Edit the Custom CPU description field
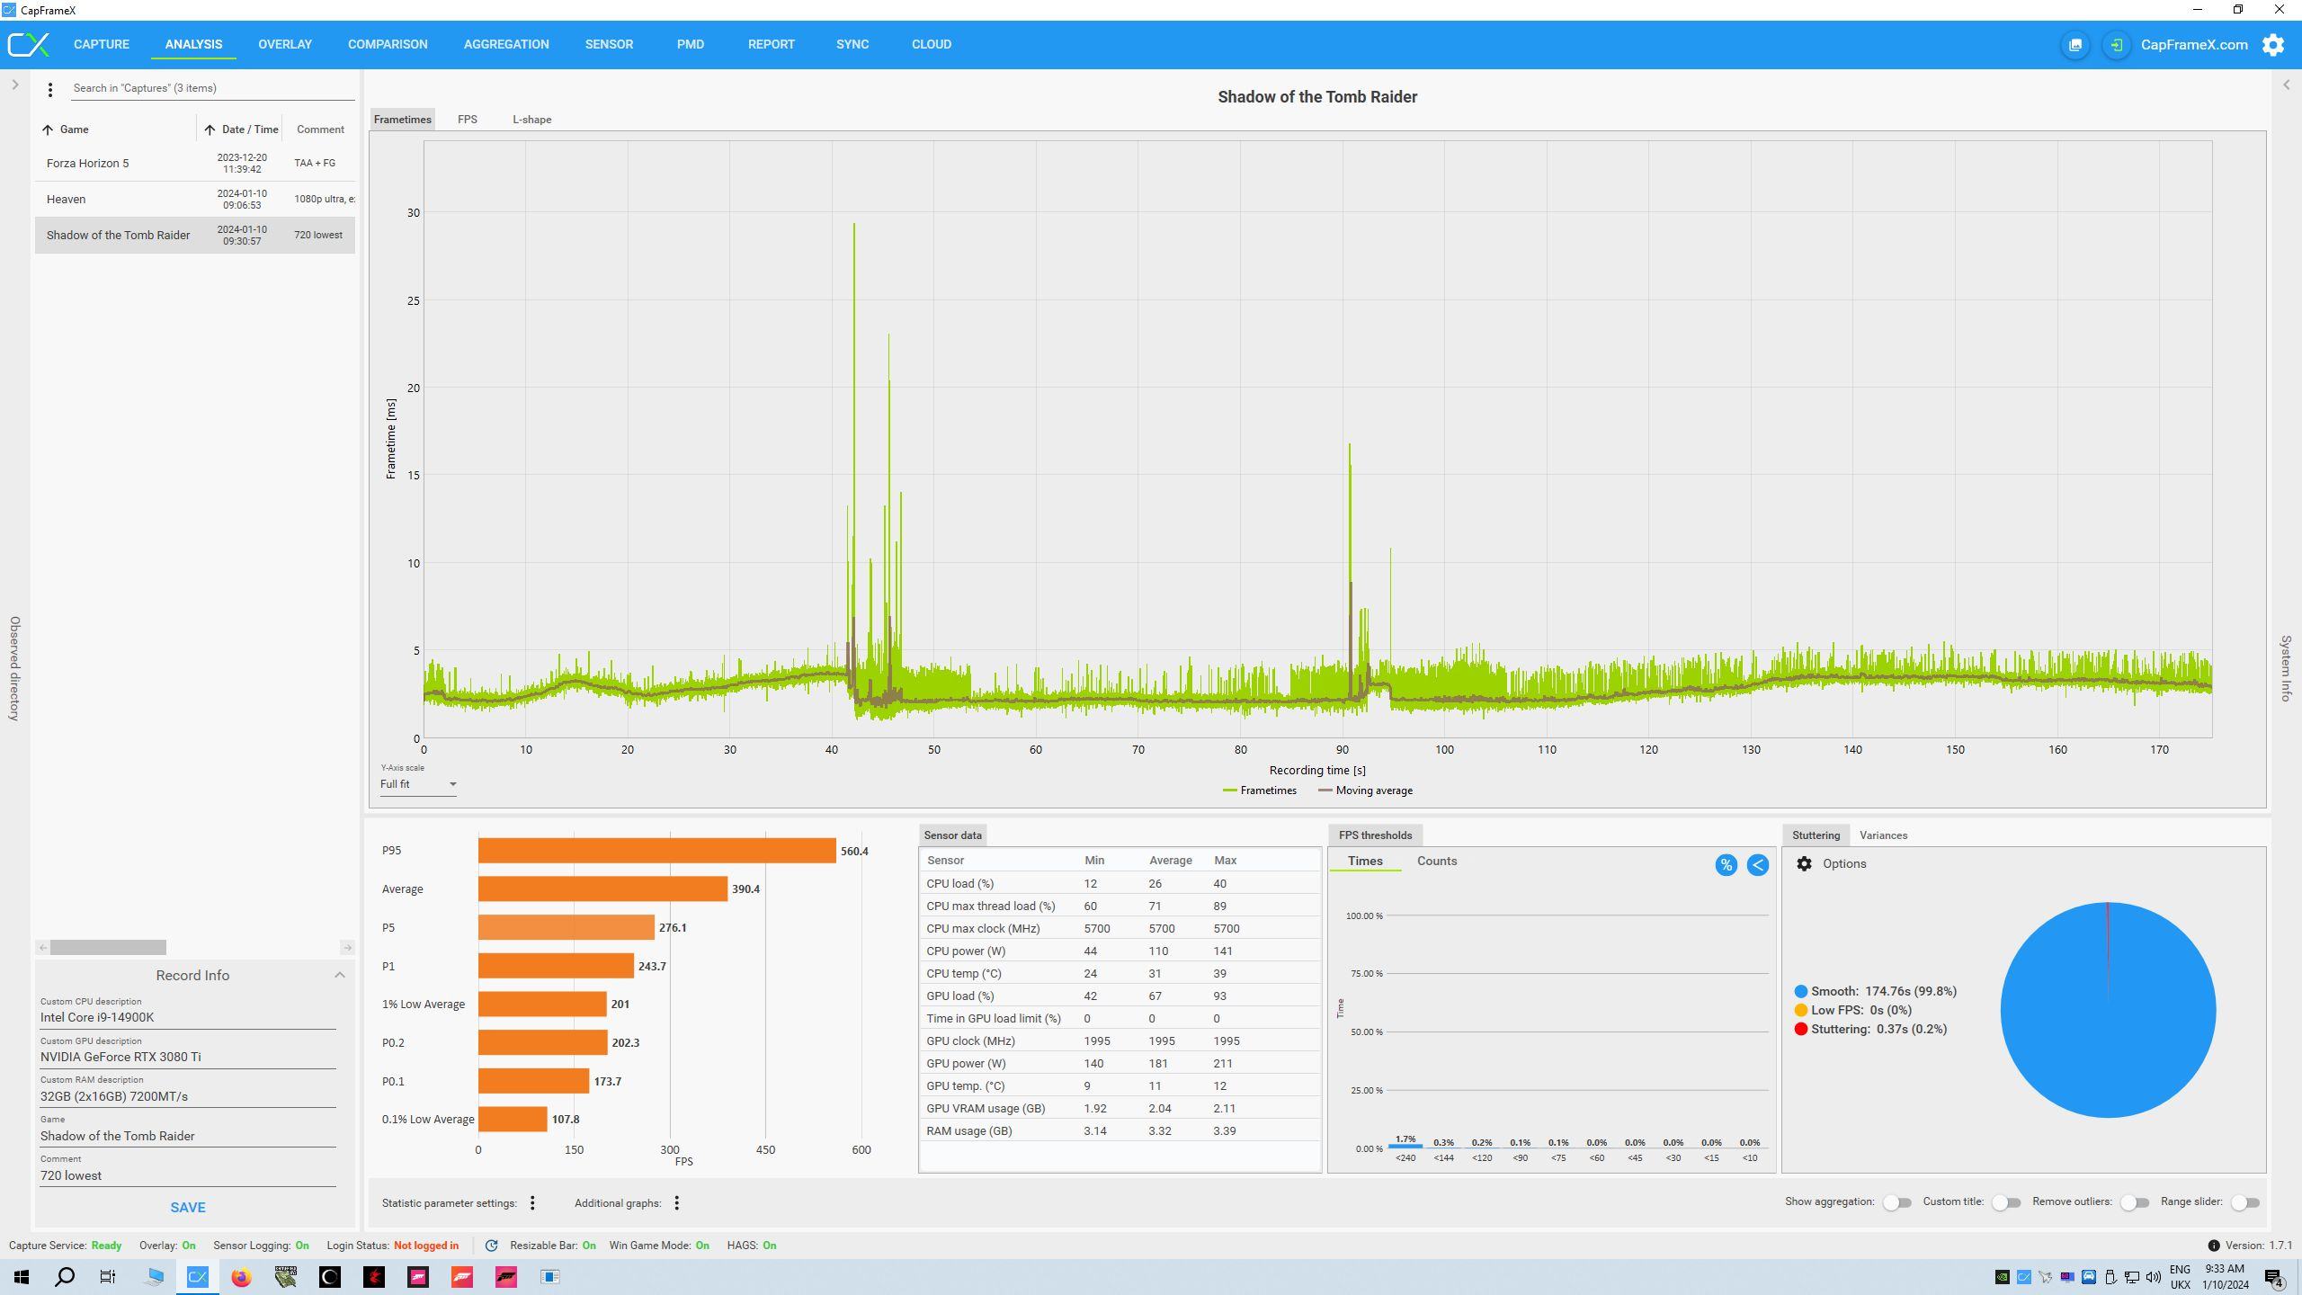The width and height of the screenshot is (2302, 1295). coord(188,1018)
